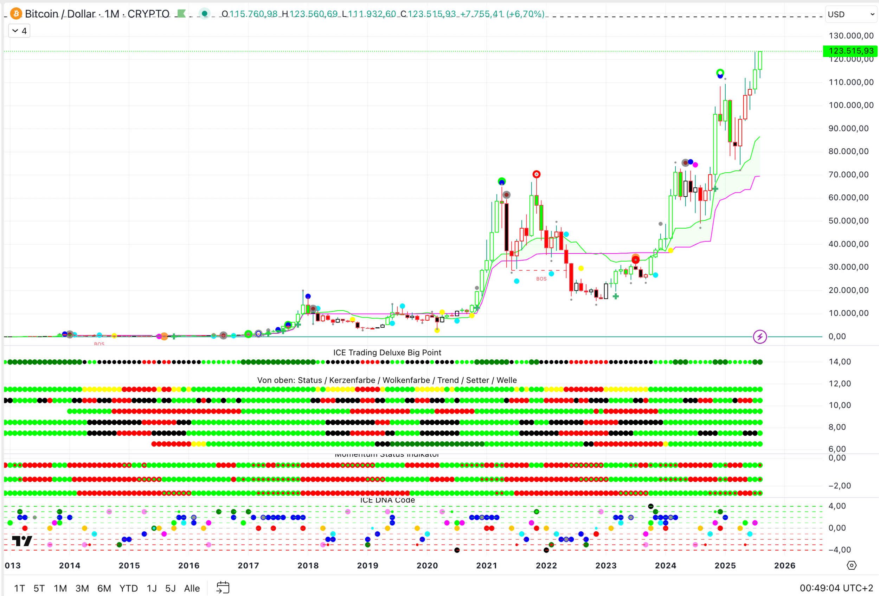This screenshot has height=596, width=879.
Task: Click red circled marker near 70.000 peak
Action: 536,174
